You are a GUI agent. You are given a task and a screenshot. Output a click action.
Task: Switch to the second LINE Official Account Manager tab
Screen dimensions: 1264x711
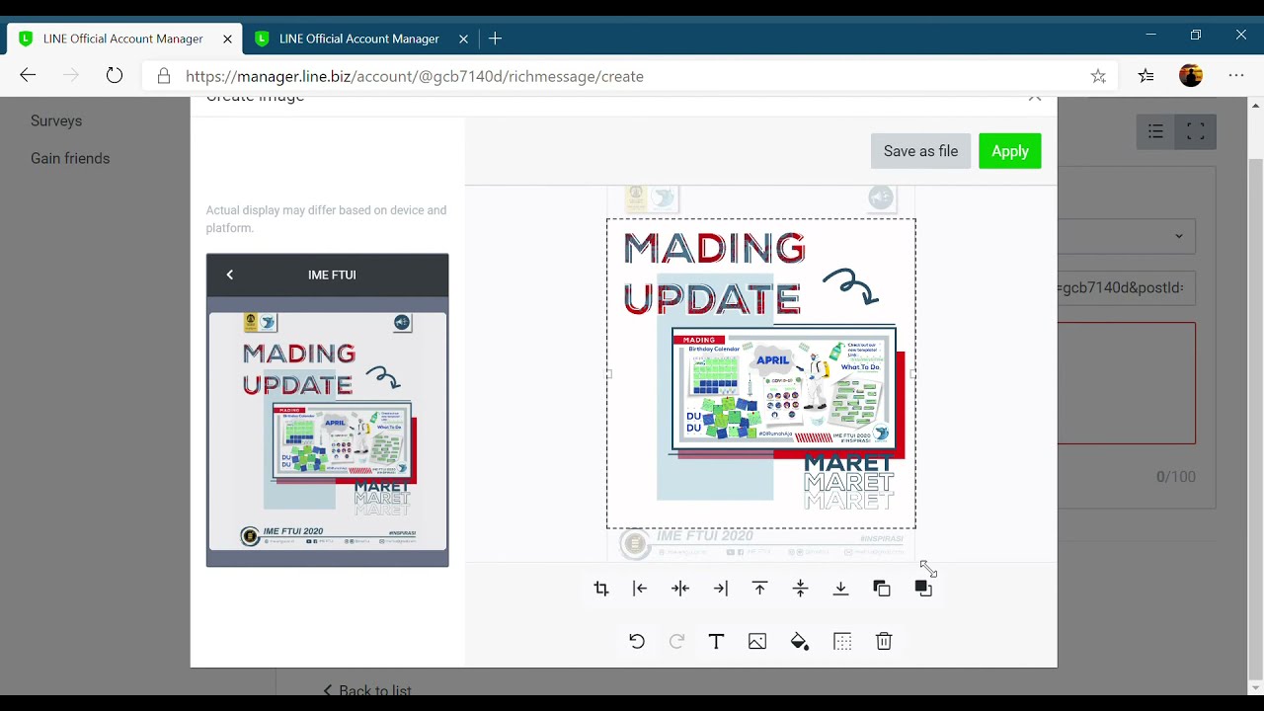pyautogui.click(x=359, y=39)
